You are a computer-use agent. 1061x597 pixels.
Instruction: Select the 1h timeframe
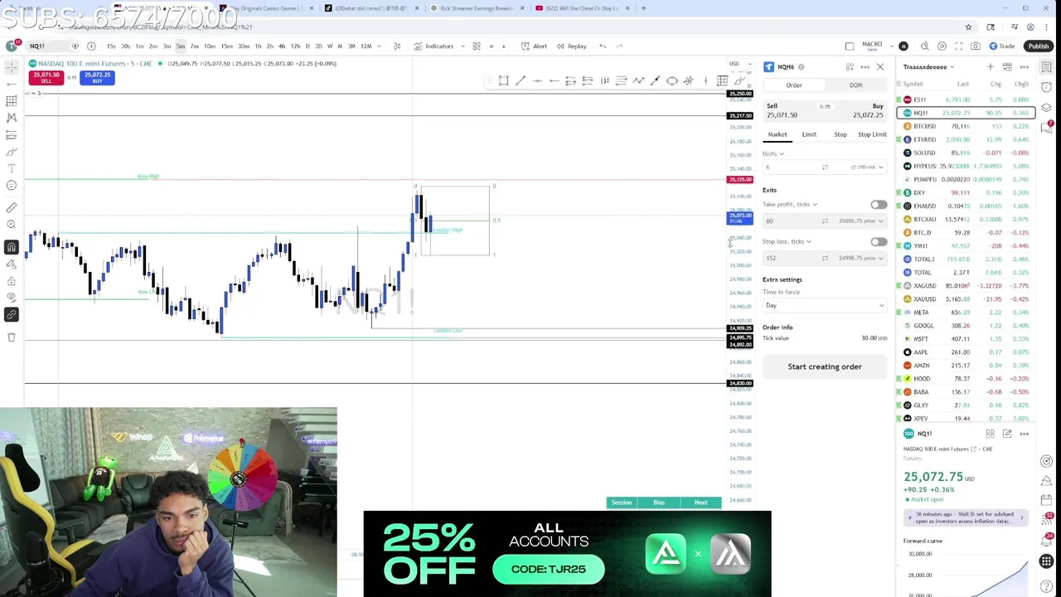point(258,46)
